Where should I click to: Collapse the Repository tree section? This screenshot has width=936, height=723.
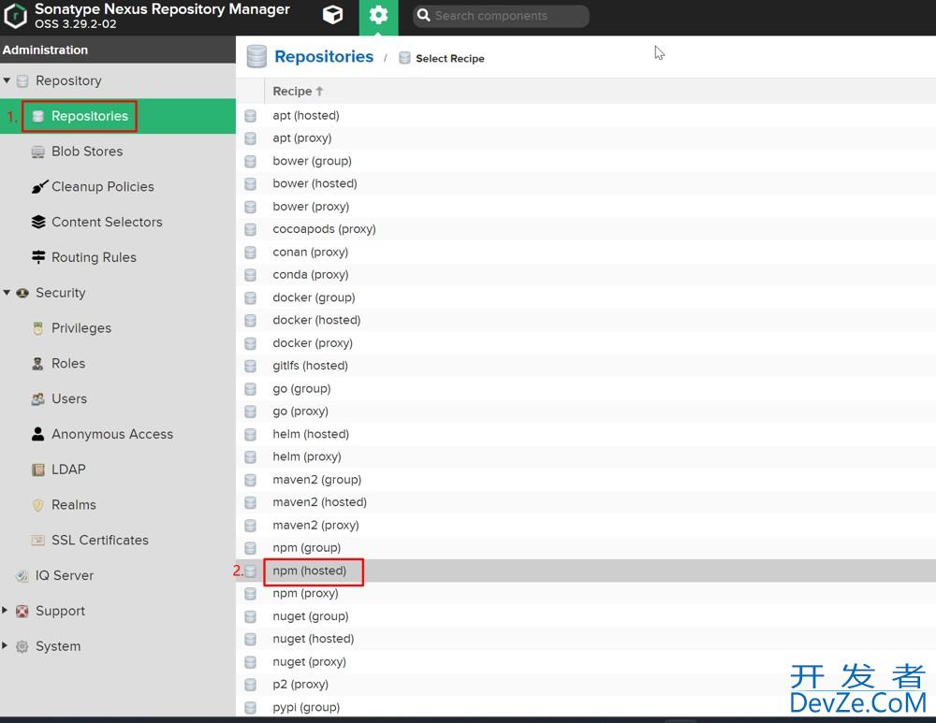click(7, 80)
